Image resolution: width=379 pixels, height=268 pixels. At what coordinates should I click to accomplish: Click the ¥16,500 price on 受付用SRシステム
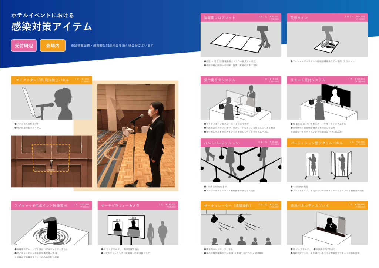(x=274, y=79)
